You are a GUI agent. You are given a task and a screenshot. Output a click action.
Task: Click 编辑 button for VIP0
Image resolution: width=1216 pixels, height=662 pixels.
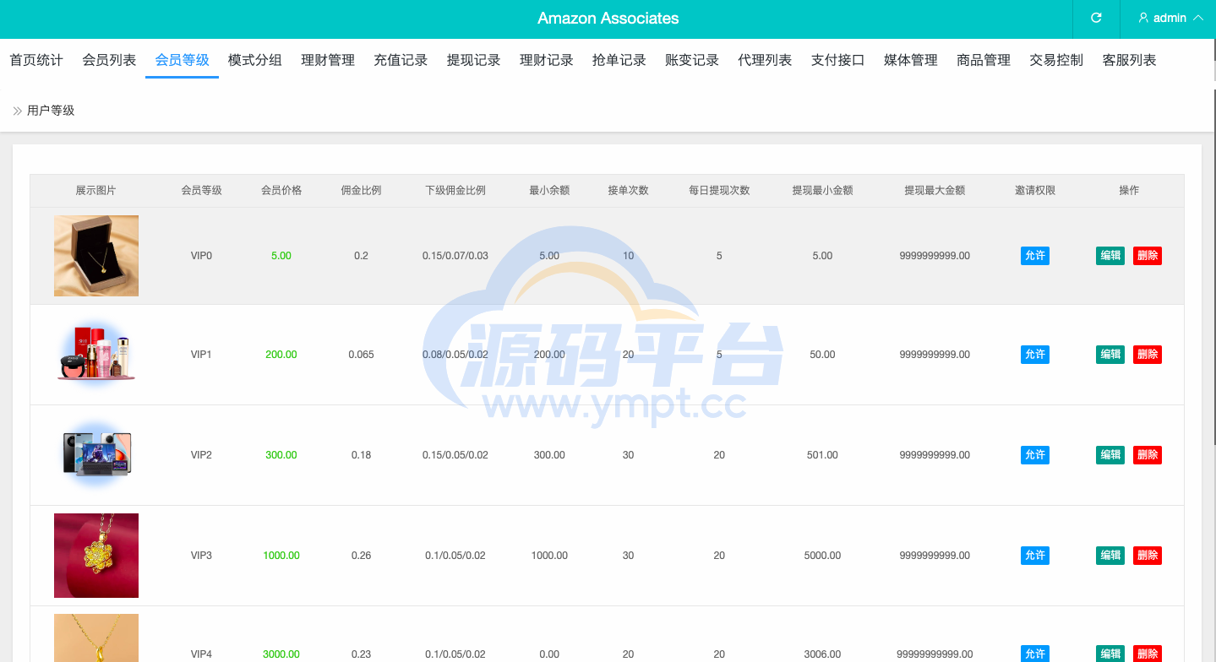coord(1110,256)
